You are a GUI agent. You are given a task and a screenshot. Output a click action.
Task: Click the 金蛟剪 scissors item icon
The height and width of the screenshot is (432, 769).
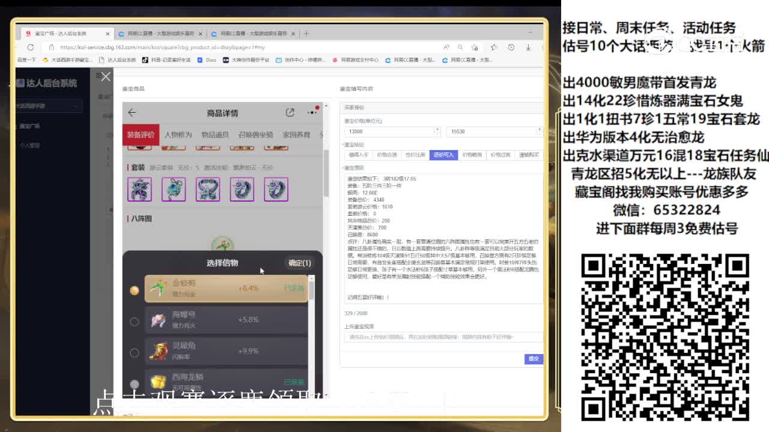(x=159, y=289)
